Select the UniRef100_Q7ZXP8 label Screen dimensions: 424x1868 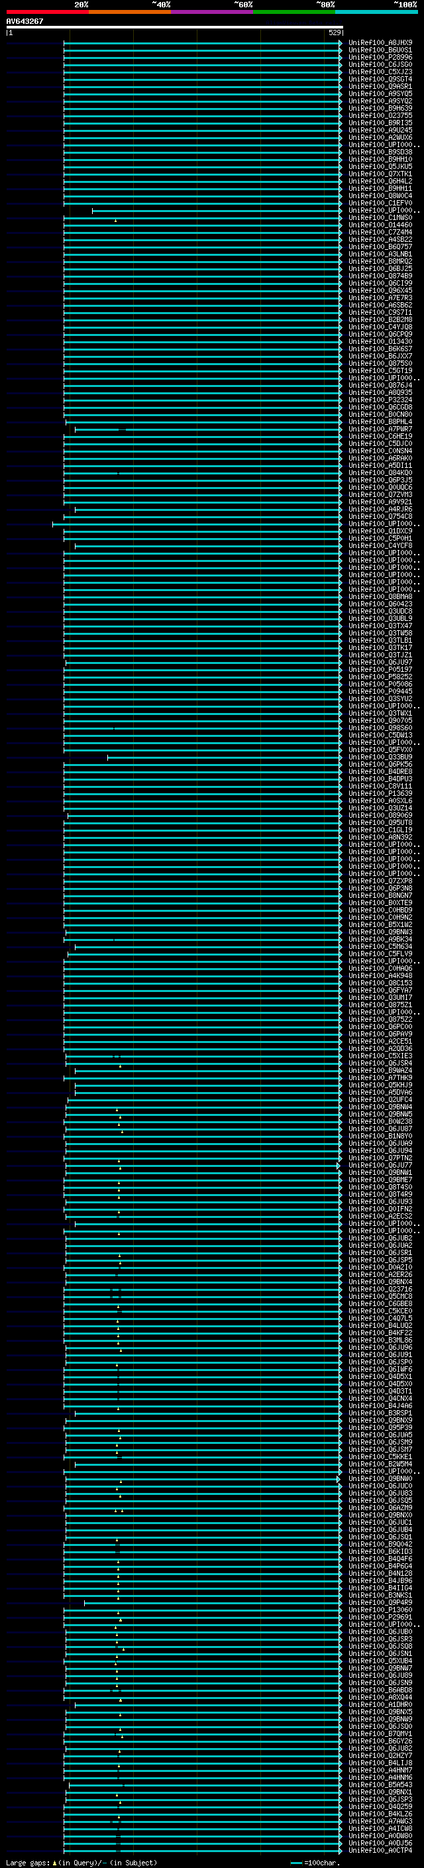pyautogui.click(x=380, y=881)
